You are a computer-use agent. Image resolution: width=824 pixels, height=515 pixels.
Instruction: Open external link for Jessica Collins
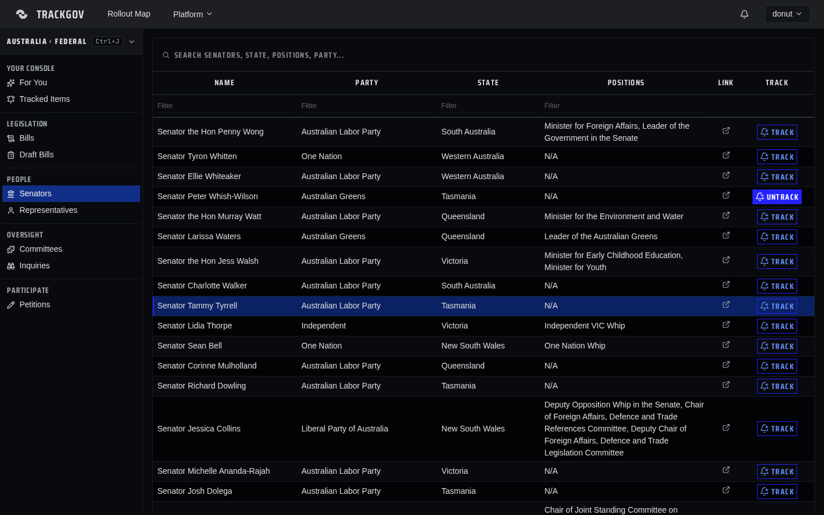click(x=726, y=428)
